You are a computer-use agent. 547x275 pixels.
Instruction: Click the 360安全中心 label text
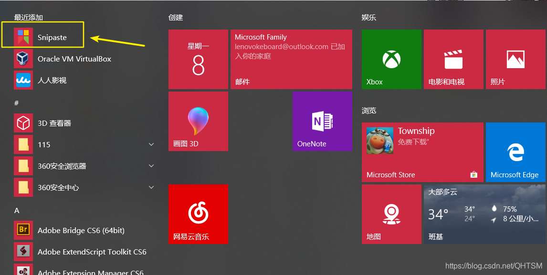(58, 187)
